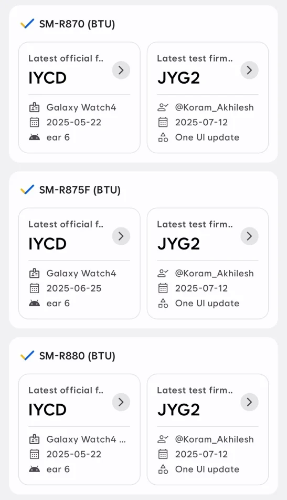
Task: Click shapes icon beside One UI update under SM-R875F
Action: 163,303
